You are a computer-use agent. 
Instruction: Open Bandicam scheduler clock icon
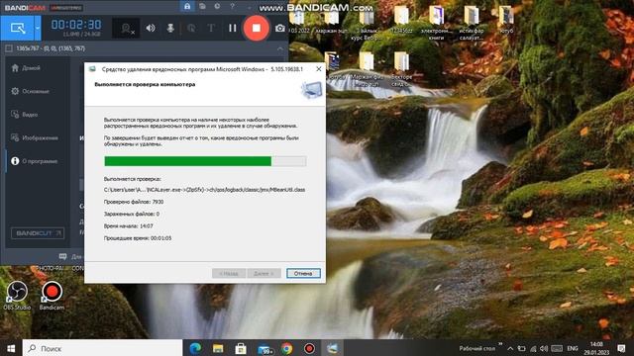click(217, 7)
